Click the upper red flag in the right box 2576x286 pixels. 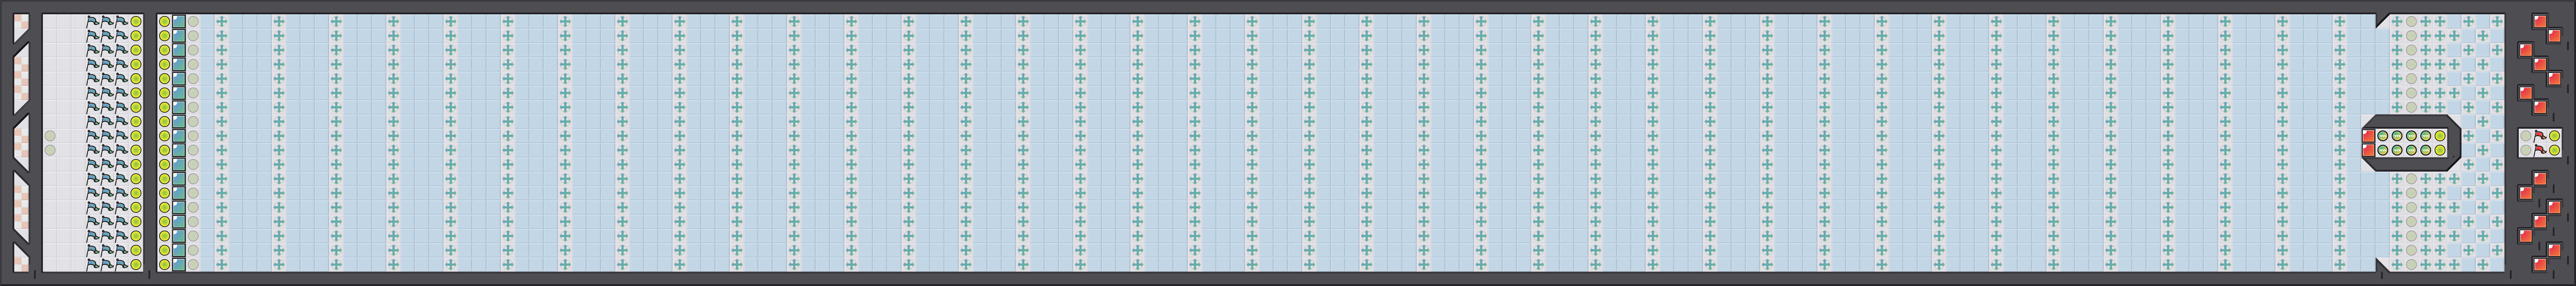tap(2540, 136)
